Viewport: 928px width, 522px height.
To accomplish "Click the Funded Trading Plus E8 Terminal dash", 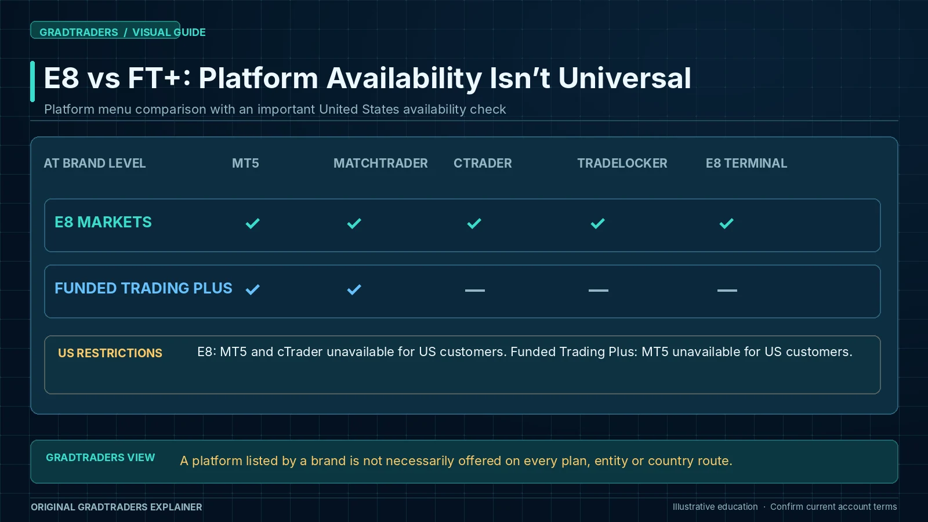I will point(727,290).
